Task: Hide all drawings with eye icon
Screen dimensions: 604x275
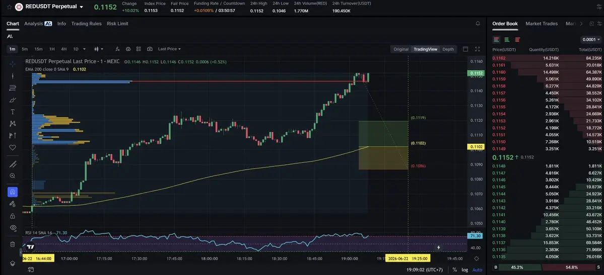Action: point(13,228)
